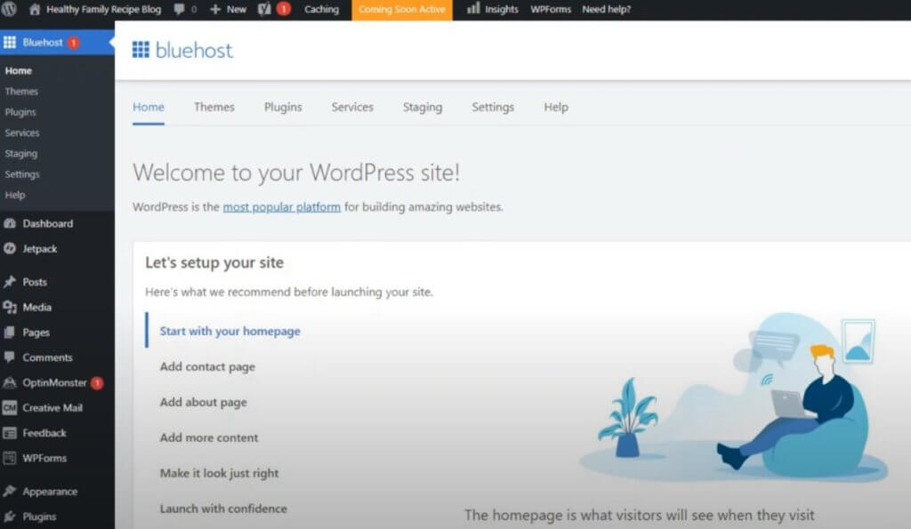Click the Media label in sidebar
Viewport: 911px width, 529px height.
[37, 308]
